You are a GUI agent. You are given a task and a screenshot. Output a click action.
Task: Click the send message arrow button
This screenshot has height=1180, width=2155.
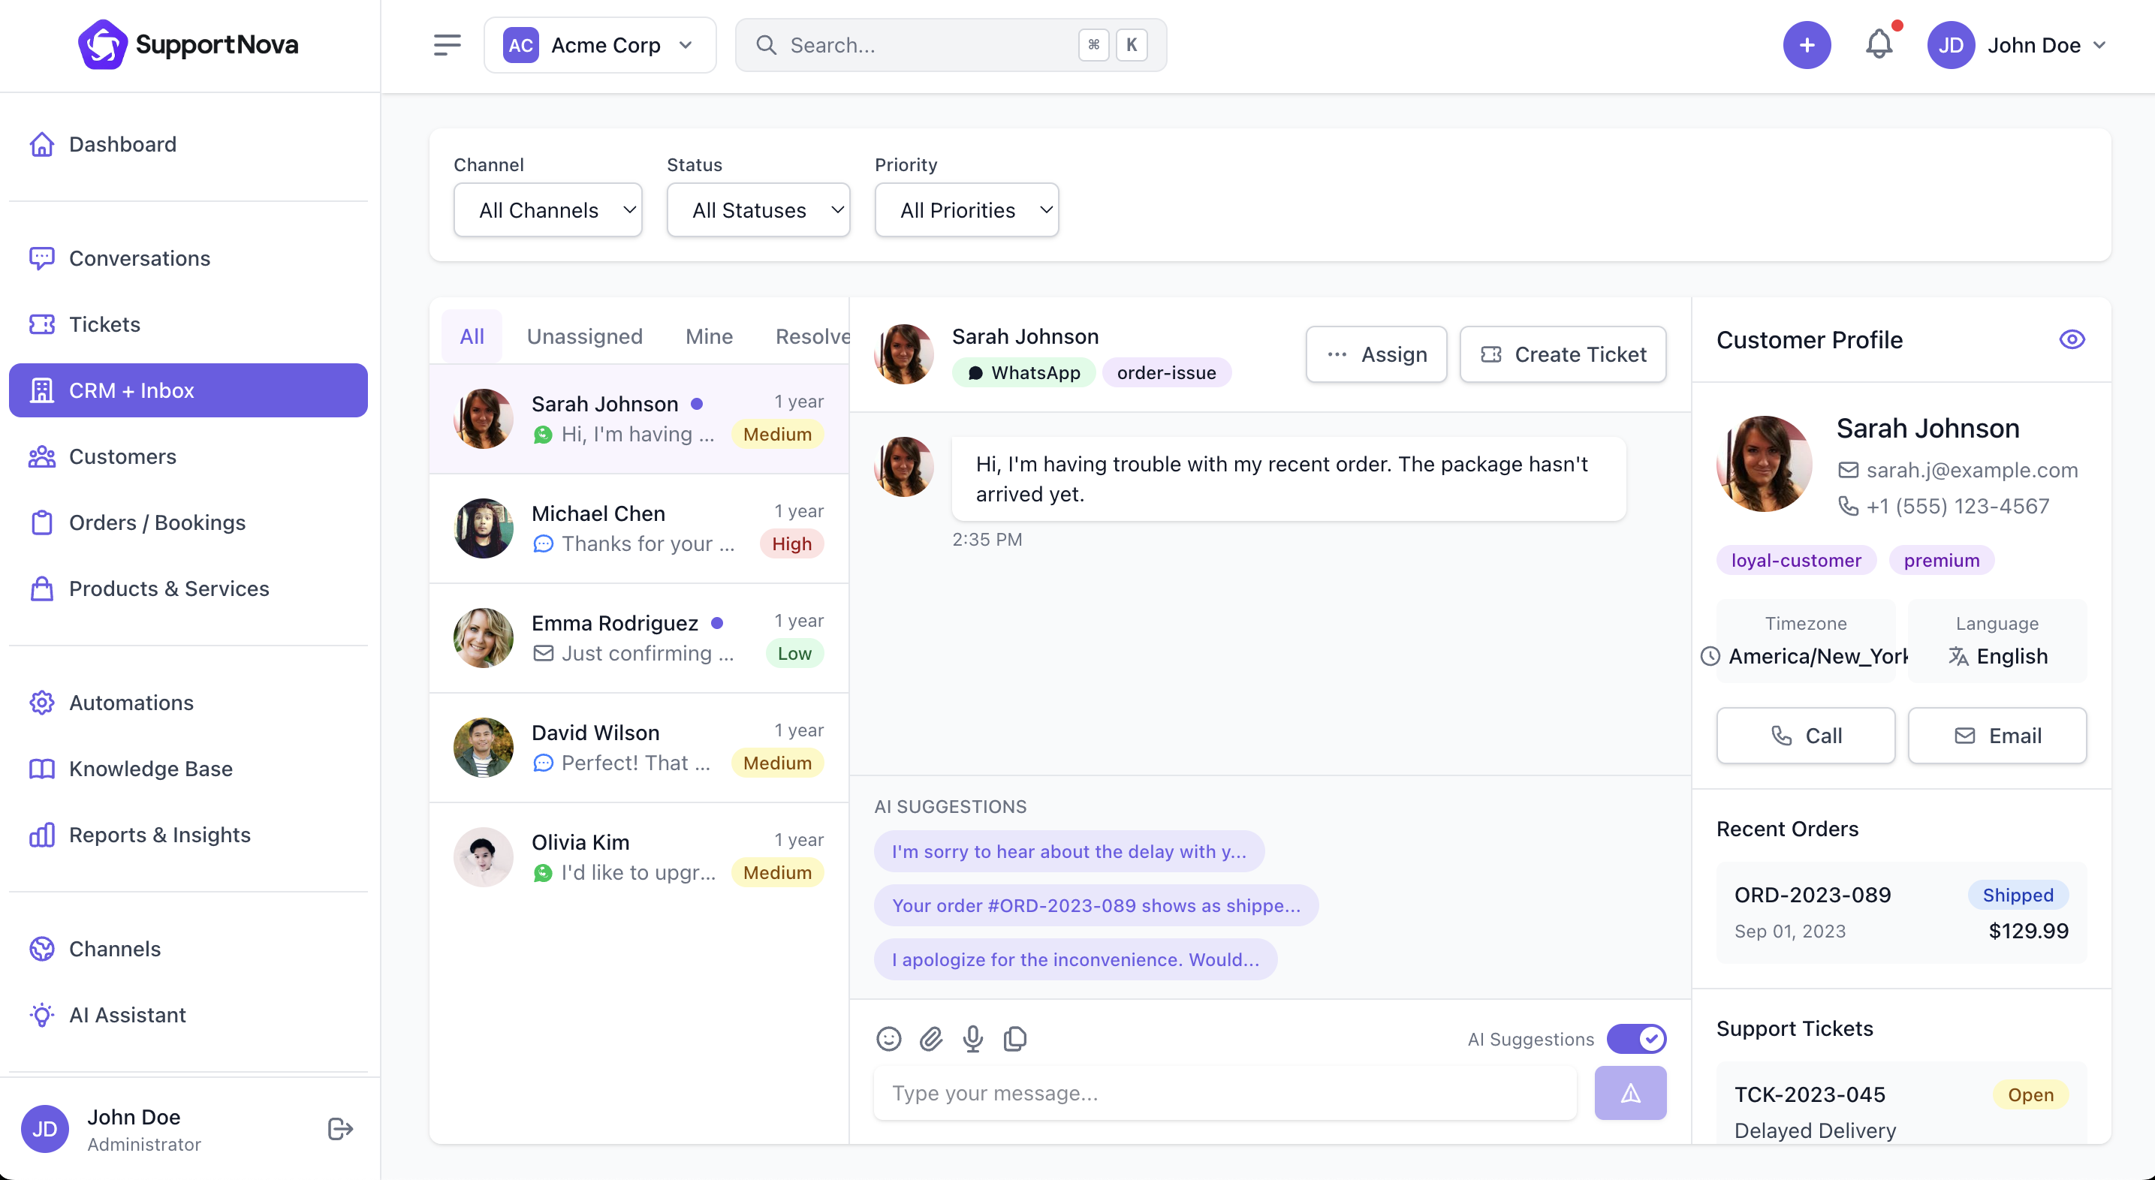point(1629,1093)
